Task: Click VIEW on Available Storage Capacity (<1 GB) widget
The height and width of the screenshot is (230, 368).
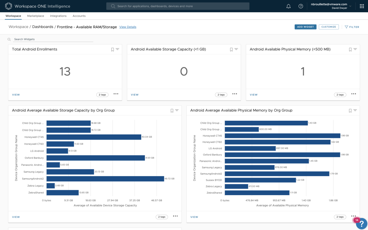Action: [x=135, y=95]
